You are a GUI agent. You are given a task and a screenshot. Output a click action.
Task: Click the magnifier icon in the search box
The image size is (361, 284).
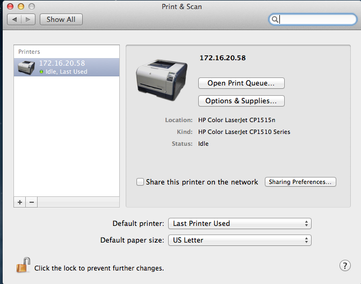275,19
